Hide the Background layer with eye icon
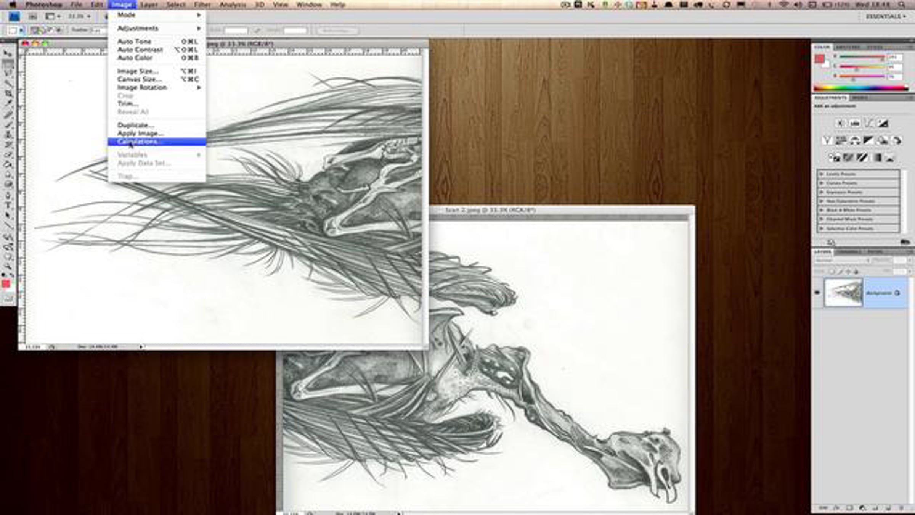 point(817,293)
